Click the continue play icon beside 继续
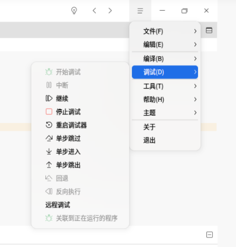 coord(49,99)
